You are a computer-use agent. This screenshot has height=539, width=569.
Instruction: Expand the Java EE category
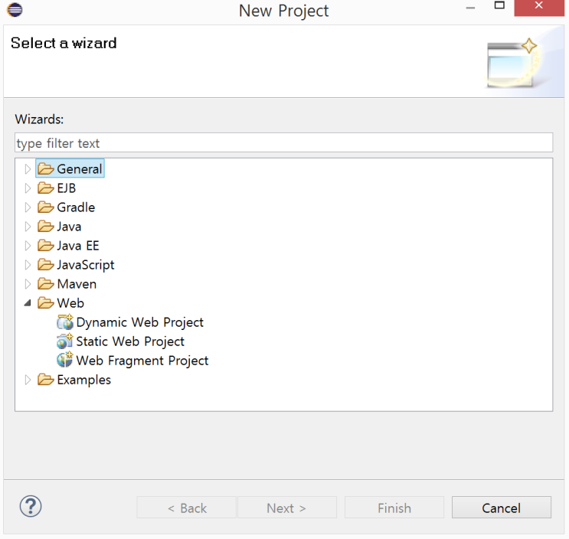[x=28, y=246]
